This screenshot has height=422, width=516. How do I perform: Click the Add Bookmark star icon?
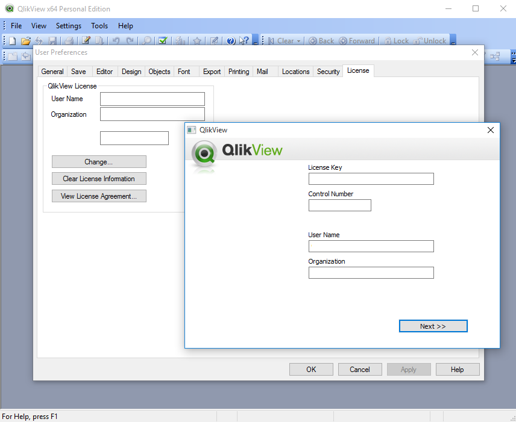[197, 41]
